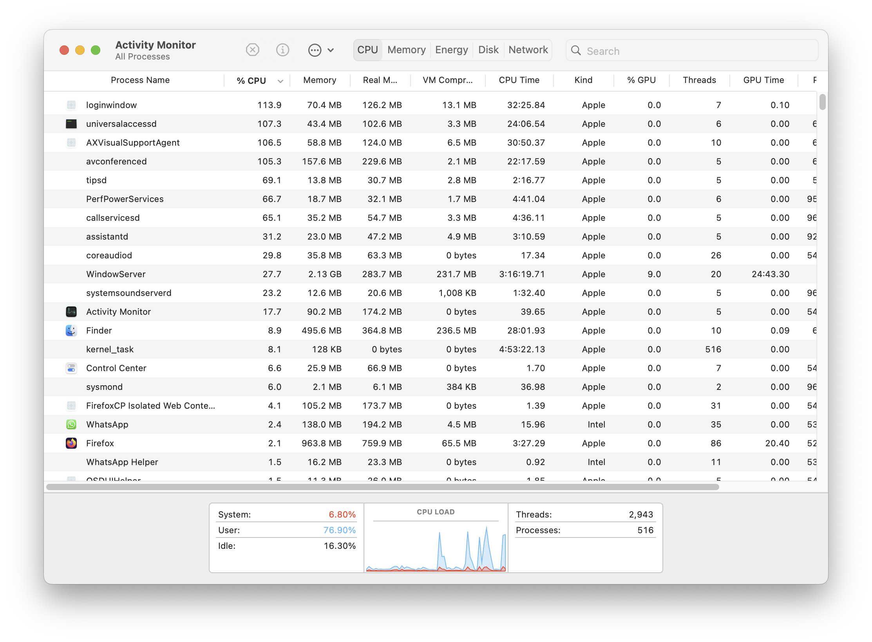Open the dropdown arrow beside ellipsis button
Screen dimensions: 872x642
click(331, 50)
